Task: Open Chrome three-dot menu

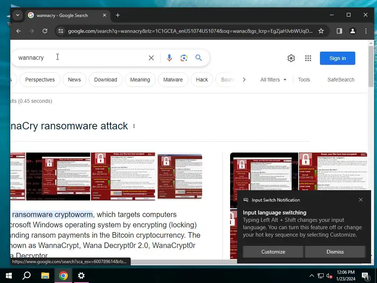Action: [366, 31]
